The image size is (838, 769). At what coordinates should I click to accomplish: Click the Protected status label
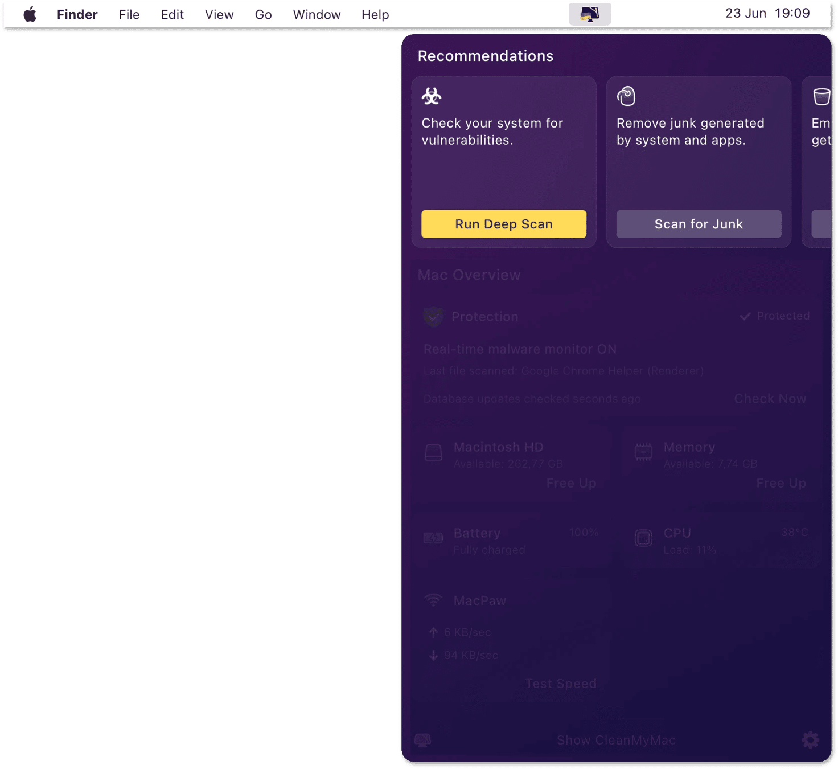click(774, 316)
